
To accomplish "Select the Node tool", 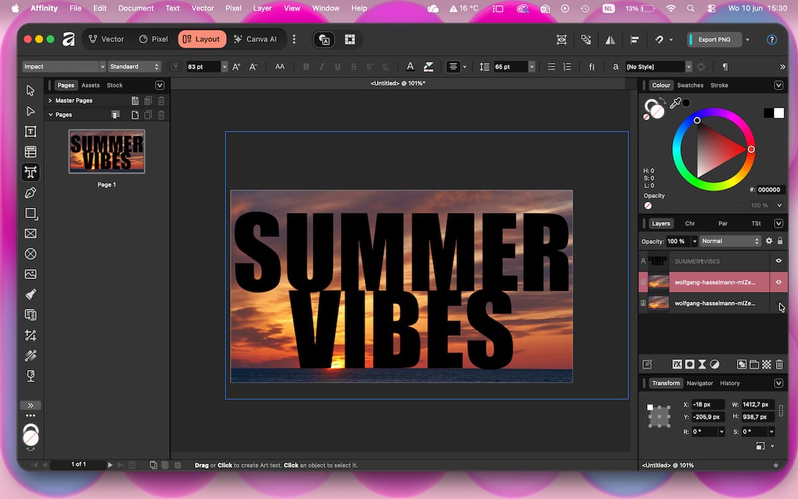I will (x=30, y=111).
